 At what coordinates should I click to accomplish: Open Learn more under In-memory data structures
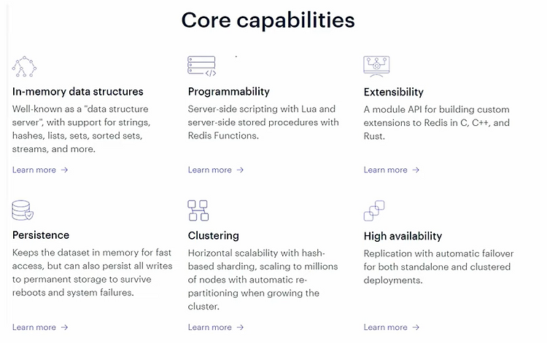tap(40, 170)
